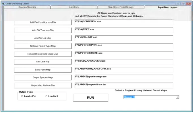
Task: Browse for Land Form Map
Action: tap(43, 70)
